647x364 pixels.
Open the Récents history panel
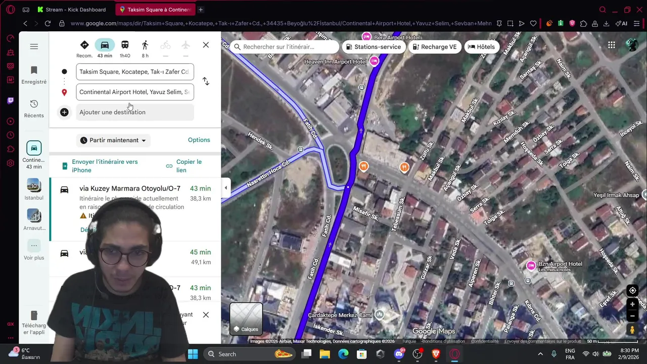34,109
